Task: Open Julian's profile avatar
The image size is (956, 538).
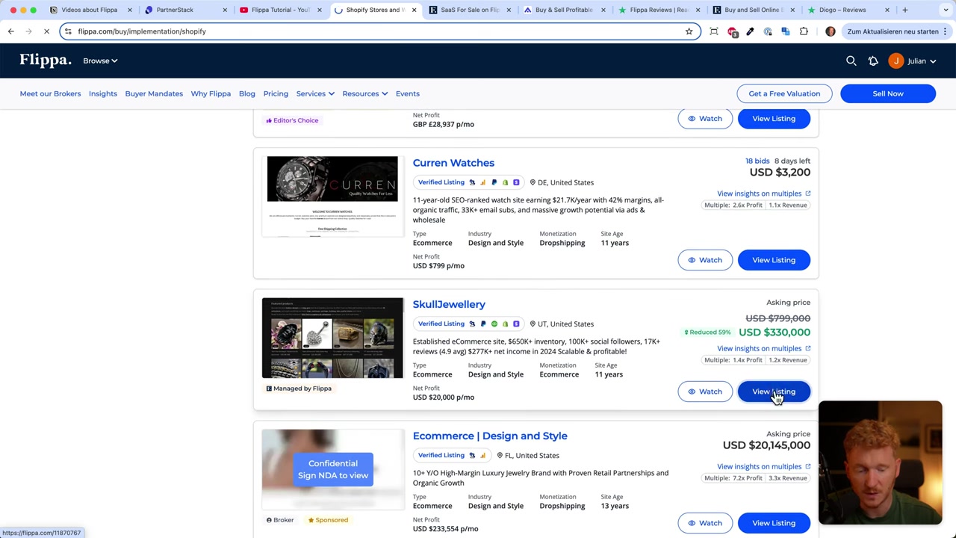Action: pos(896,61)
